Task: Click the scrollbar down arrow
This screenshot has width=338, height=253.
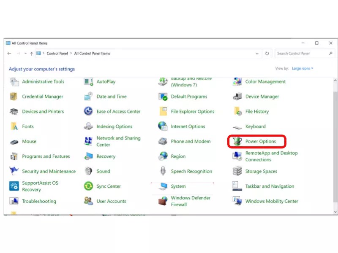Action: [335, 212]
